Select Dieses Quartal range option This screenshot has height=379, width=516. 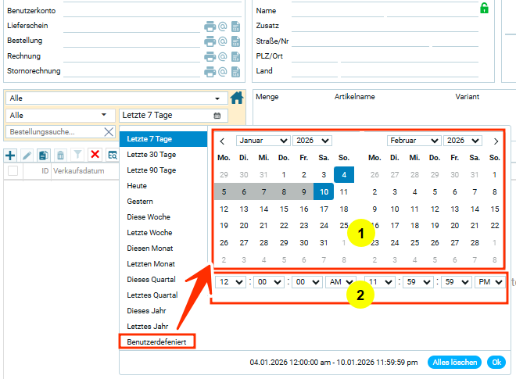click(151, 279)
